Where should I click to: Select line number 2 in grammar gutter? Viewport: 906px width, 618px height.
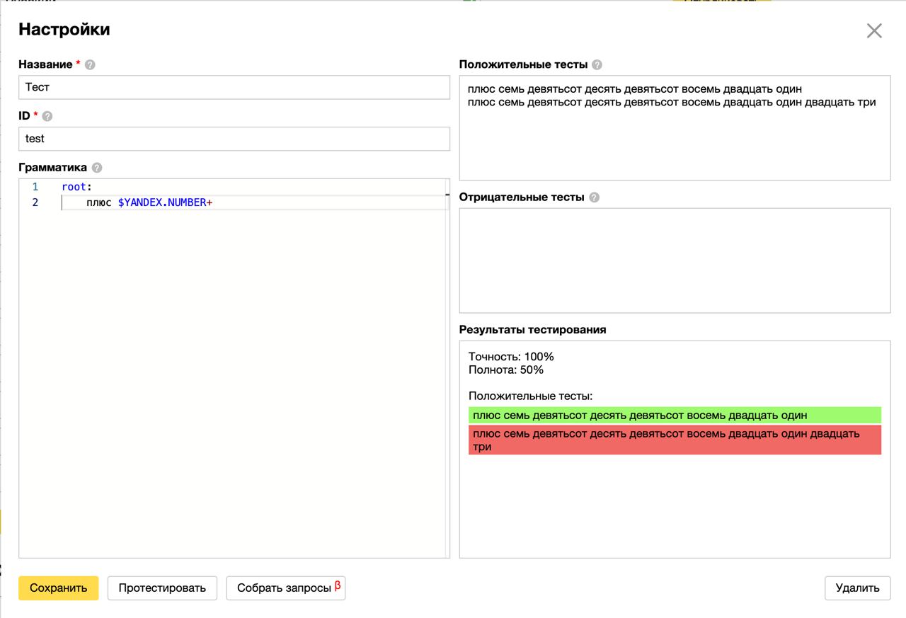[35, 202]
